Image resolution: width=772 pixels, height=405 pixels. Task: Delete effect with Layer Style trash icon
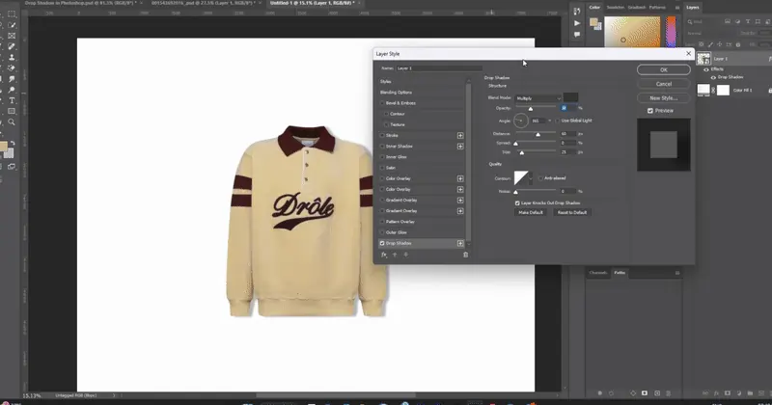pyautogui.click(x=465, y=255)
